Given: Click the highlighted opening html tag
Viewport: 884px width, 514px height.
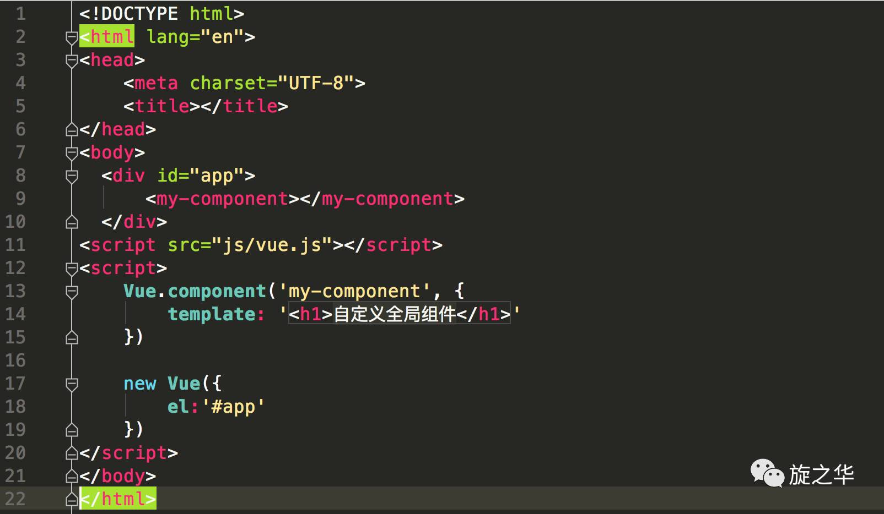Looking at the screenshot, I should tap(107, 37).
